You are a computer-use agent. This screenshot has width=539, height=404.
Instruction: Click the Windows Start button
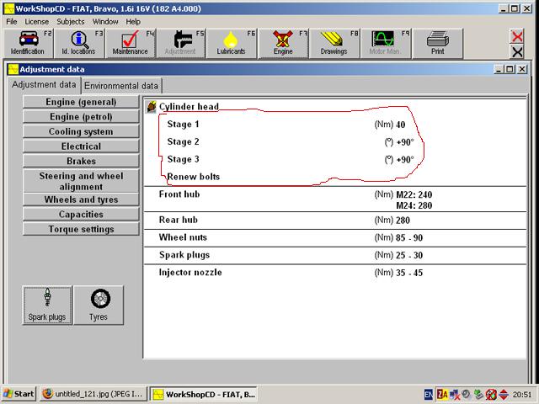tap(19, 394)
